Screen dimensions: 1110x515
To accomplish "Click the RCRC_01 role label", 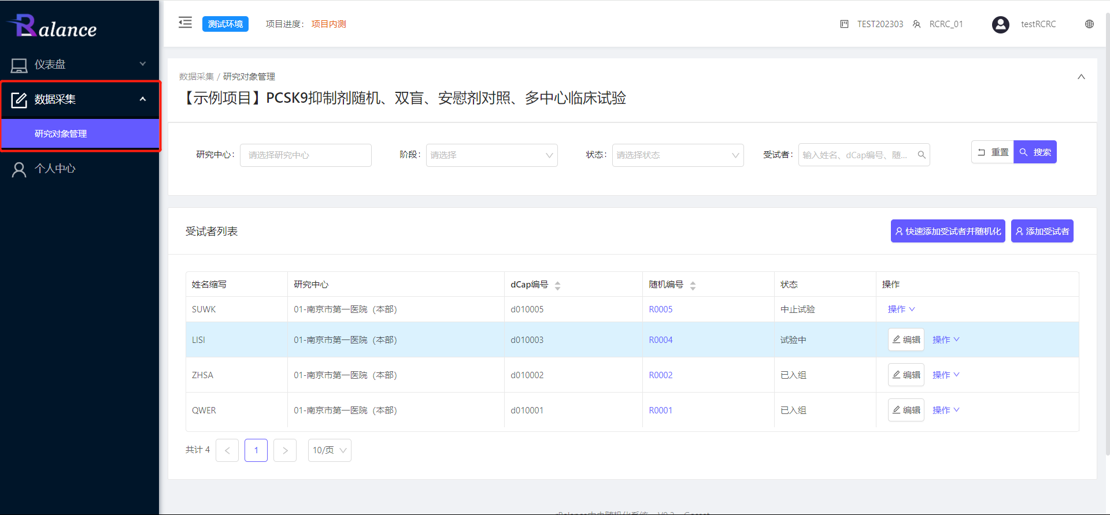I will click(x=946, y=24).
